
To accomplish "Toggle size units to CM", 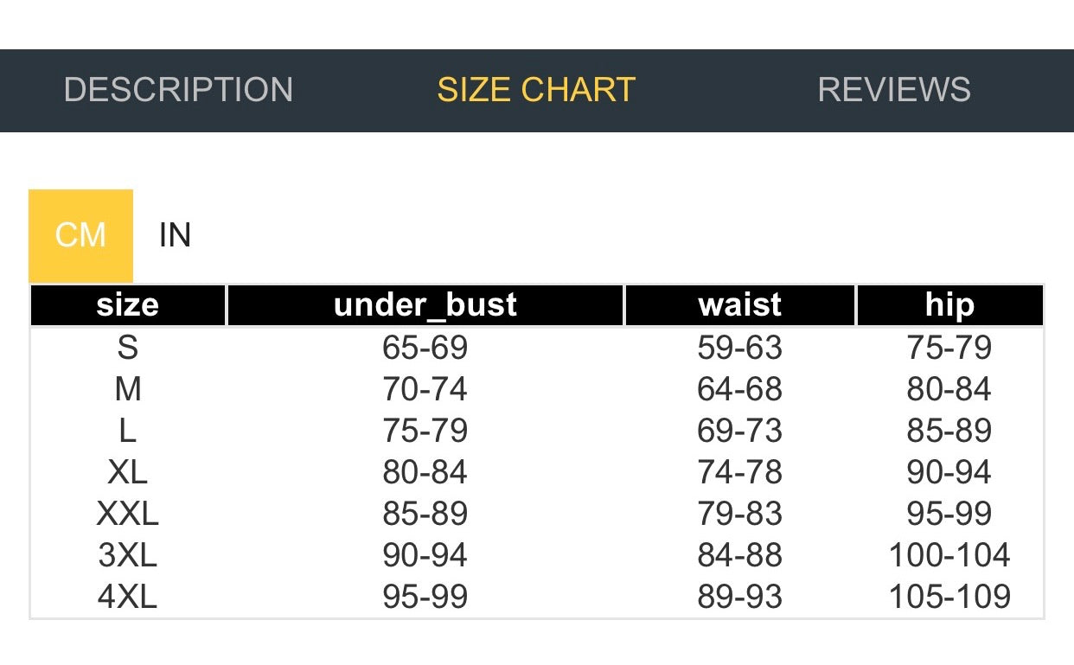I will [x=80, y=235].
